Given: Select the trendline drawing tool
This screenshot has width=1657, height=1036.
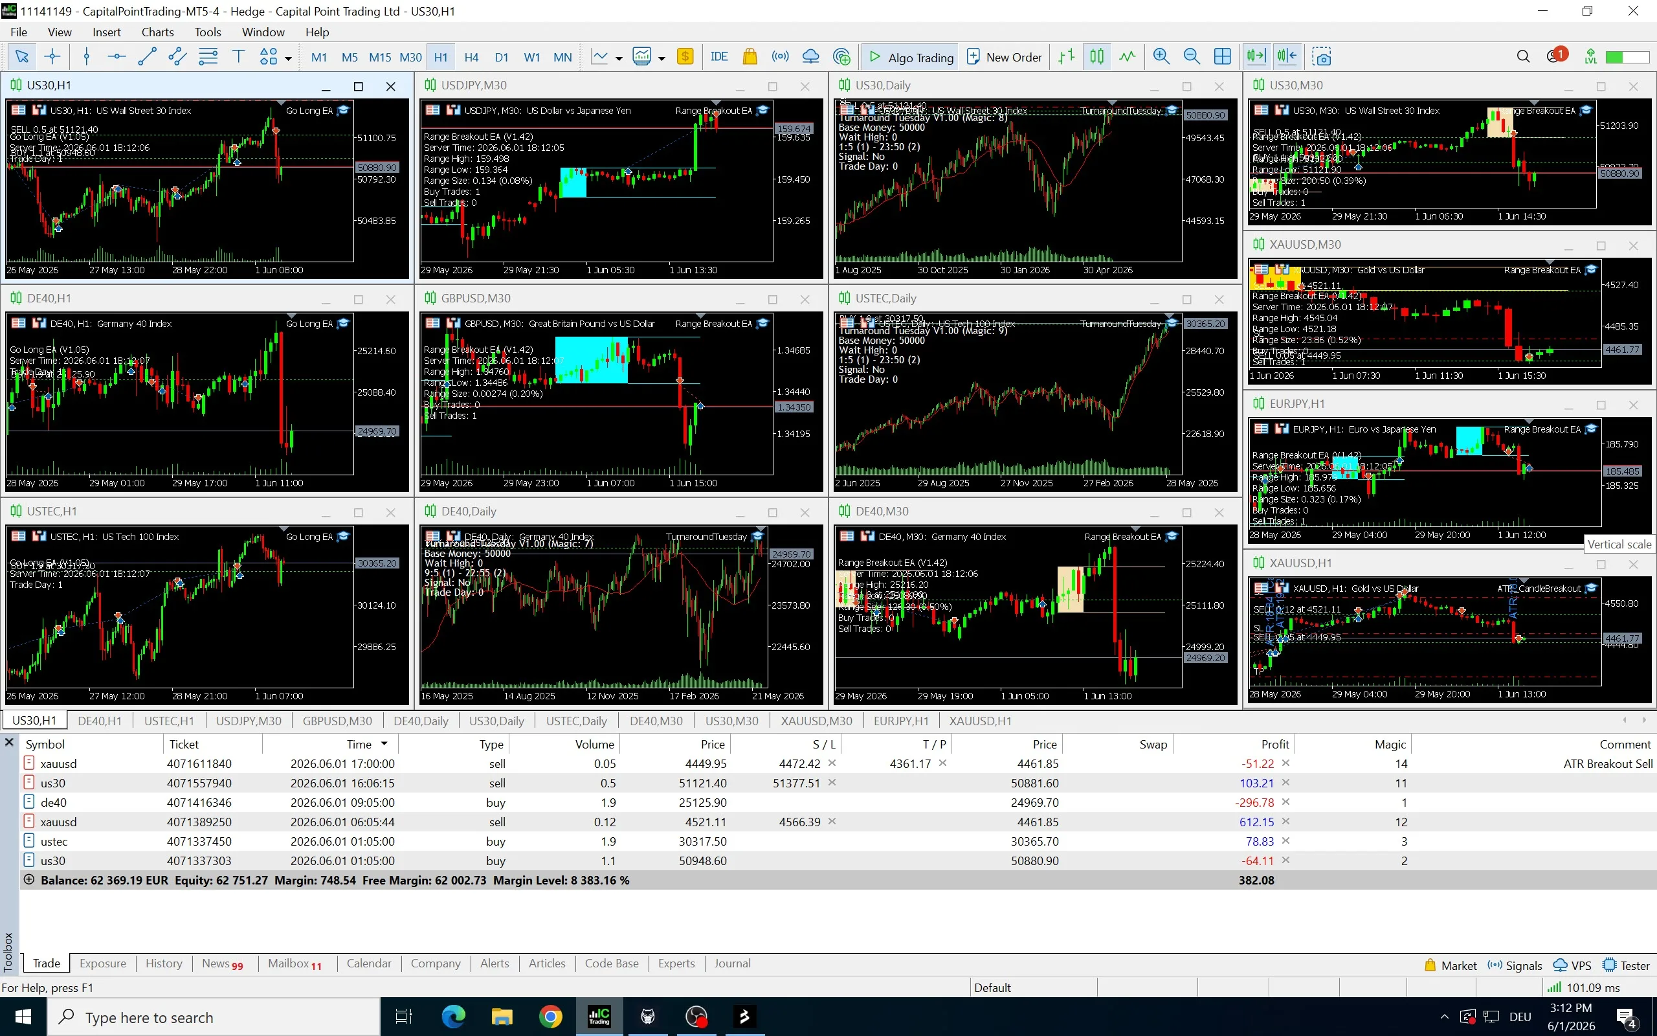Looking at the screenshot, I should coord(147,57).
